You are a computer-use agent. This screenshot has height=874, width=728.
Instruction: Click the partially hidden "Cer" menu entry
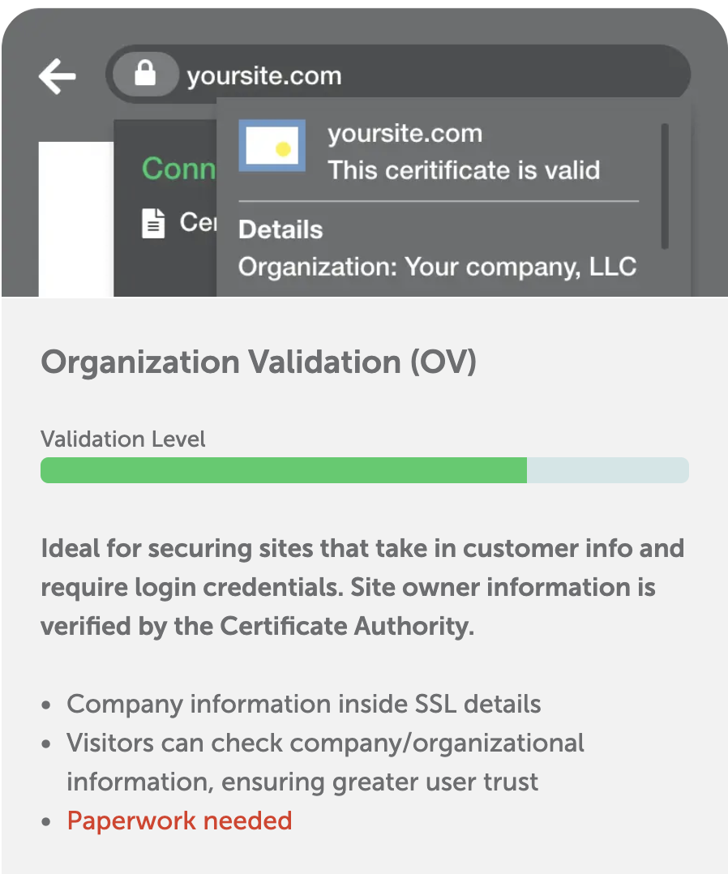197,222
